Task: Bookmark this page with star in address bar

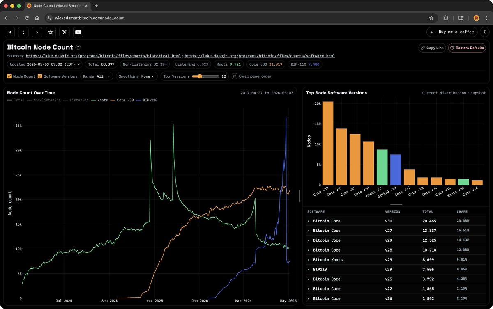Action: [431, 18]
